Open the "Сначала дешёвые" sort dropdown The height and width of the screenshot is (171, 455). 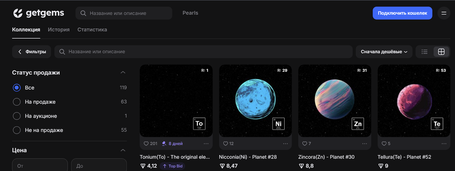(x=384, y=52)
